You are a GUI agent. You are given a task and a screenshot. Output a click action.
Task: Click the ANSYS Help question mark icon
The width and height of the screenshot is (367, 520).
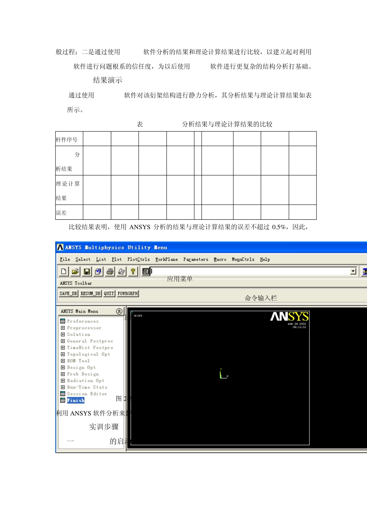(133, 272)
